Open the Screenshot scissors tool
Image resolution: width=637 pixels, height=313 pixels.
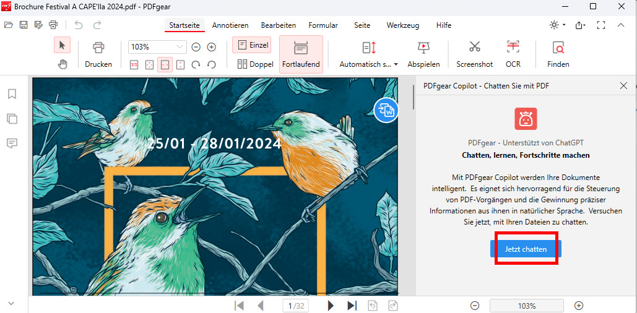pyautogui.click(x=474, y=54)
